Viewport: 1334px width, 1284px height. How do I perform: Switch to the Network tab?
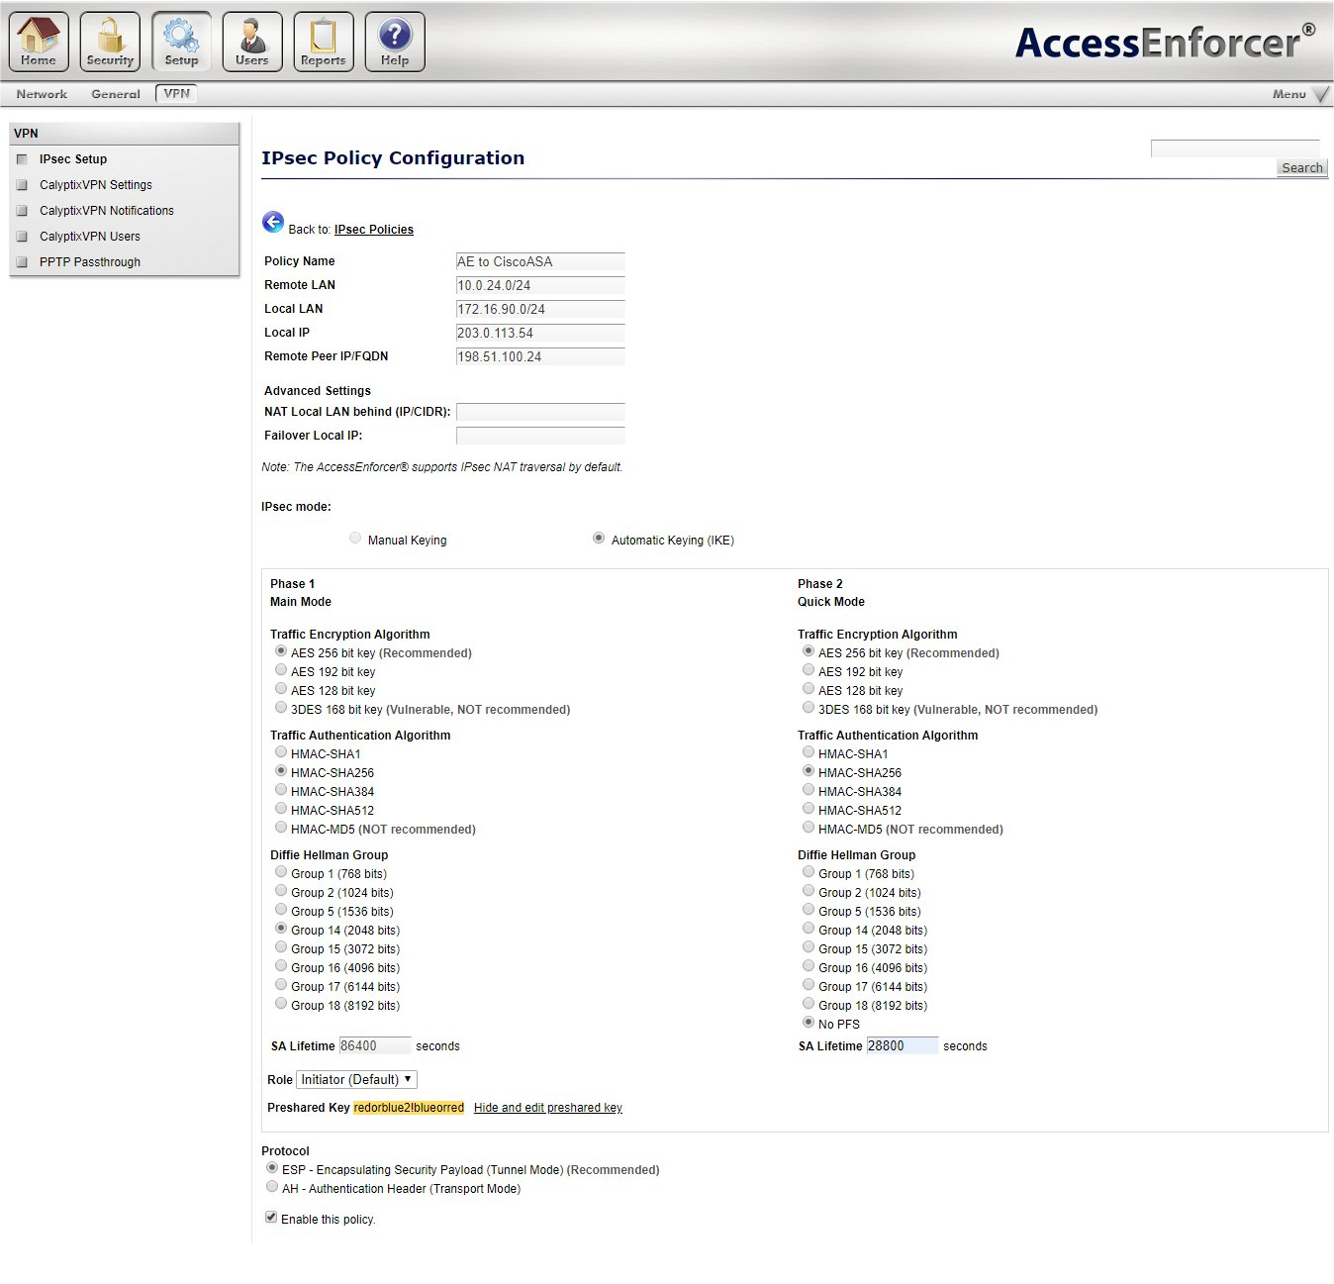(41, 93)
